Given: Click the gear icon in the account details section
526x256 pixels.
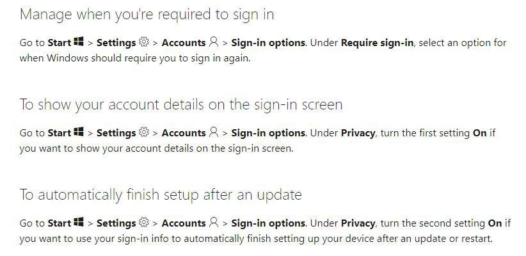Looking at the screenshot, I should point(144,132).
